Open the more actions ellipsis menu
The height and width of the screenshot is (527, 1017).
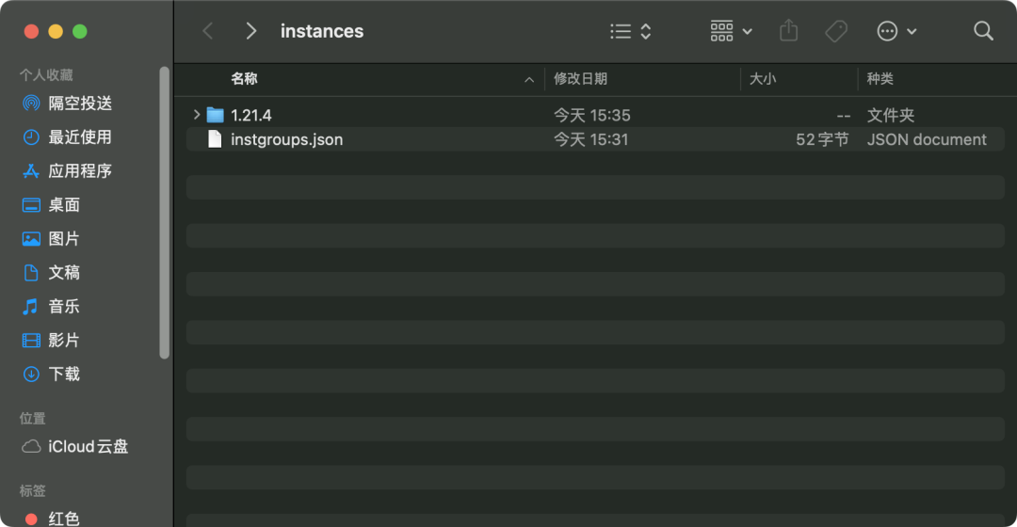click(x=896, y=31)
